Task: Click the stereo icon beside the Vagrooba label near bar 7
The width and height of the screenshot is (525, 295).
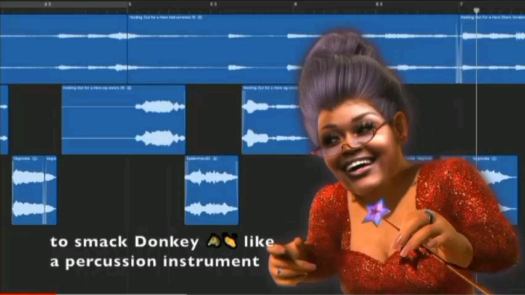Action: point(494,158)
